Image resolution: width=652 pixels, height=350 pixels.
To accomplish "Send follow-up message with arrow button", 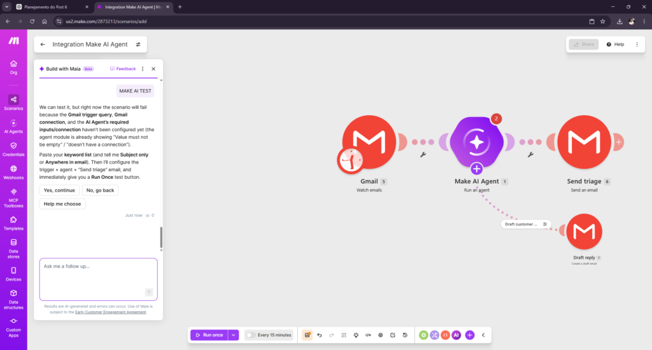I will coord(149,292).
